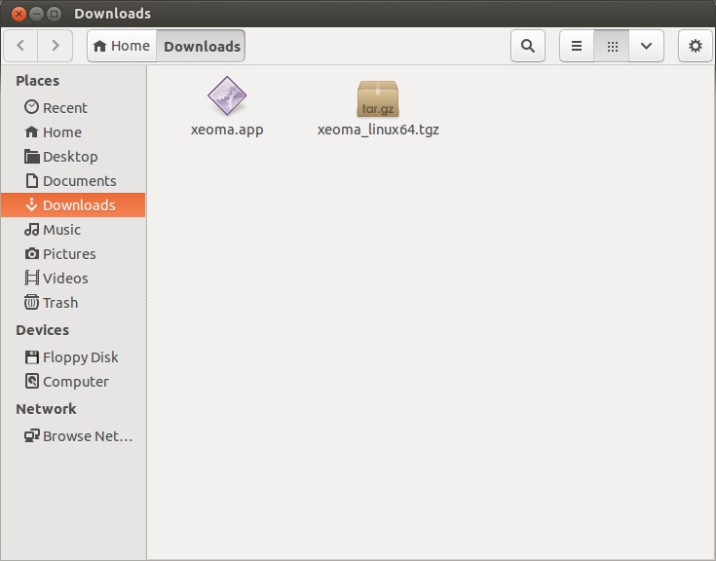Click the Downloads path breadcrumb
Viewport: 716px width, 561px height.
(x=202, y=46)
